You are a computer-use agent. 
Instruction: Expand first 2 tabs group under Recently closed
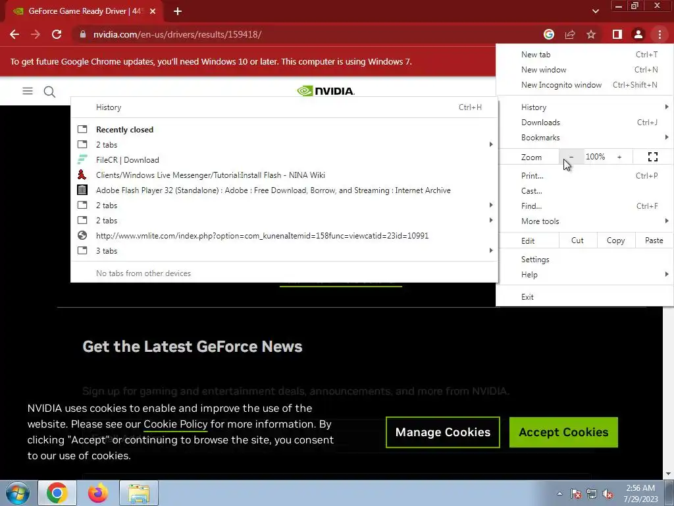(284, 144)
